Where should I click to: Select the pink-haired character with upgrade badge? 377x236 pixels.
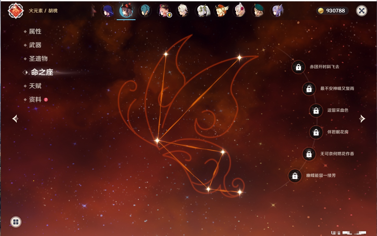164,11
